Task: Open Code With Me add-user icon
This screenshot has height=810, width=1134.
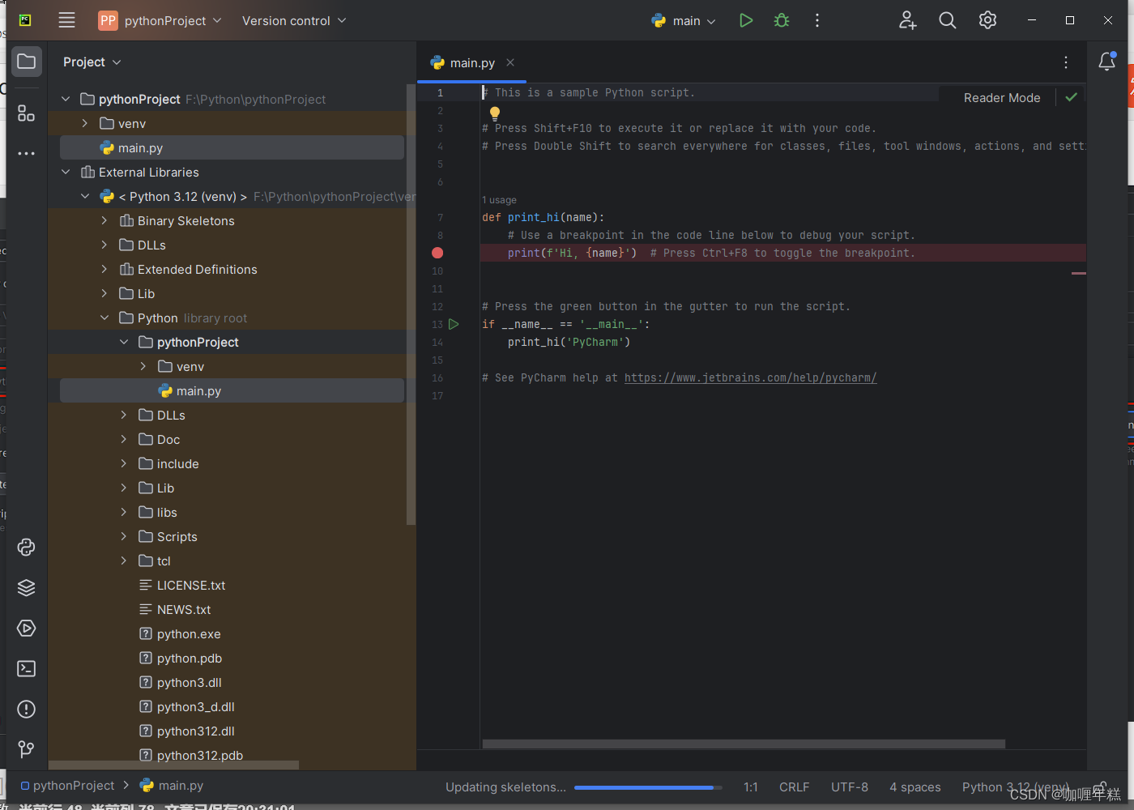Action: coord(908,20)
